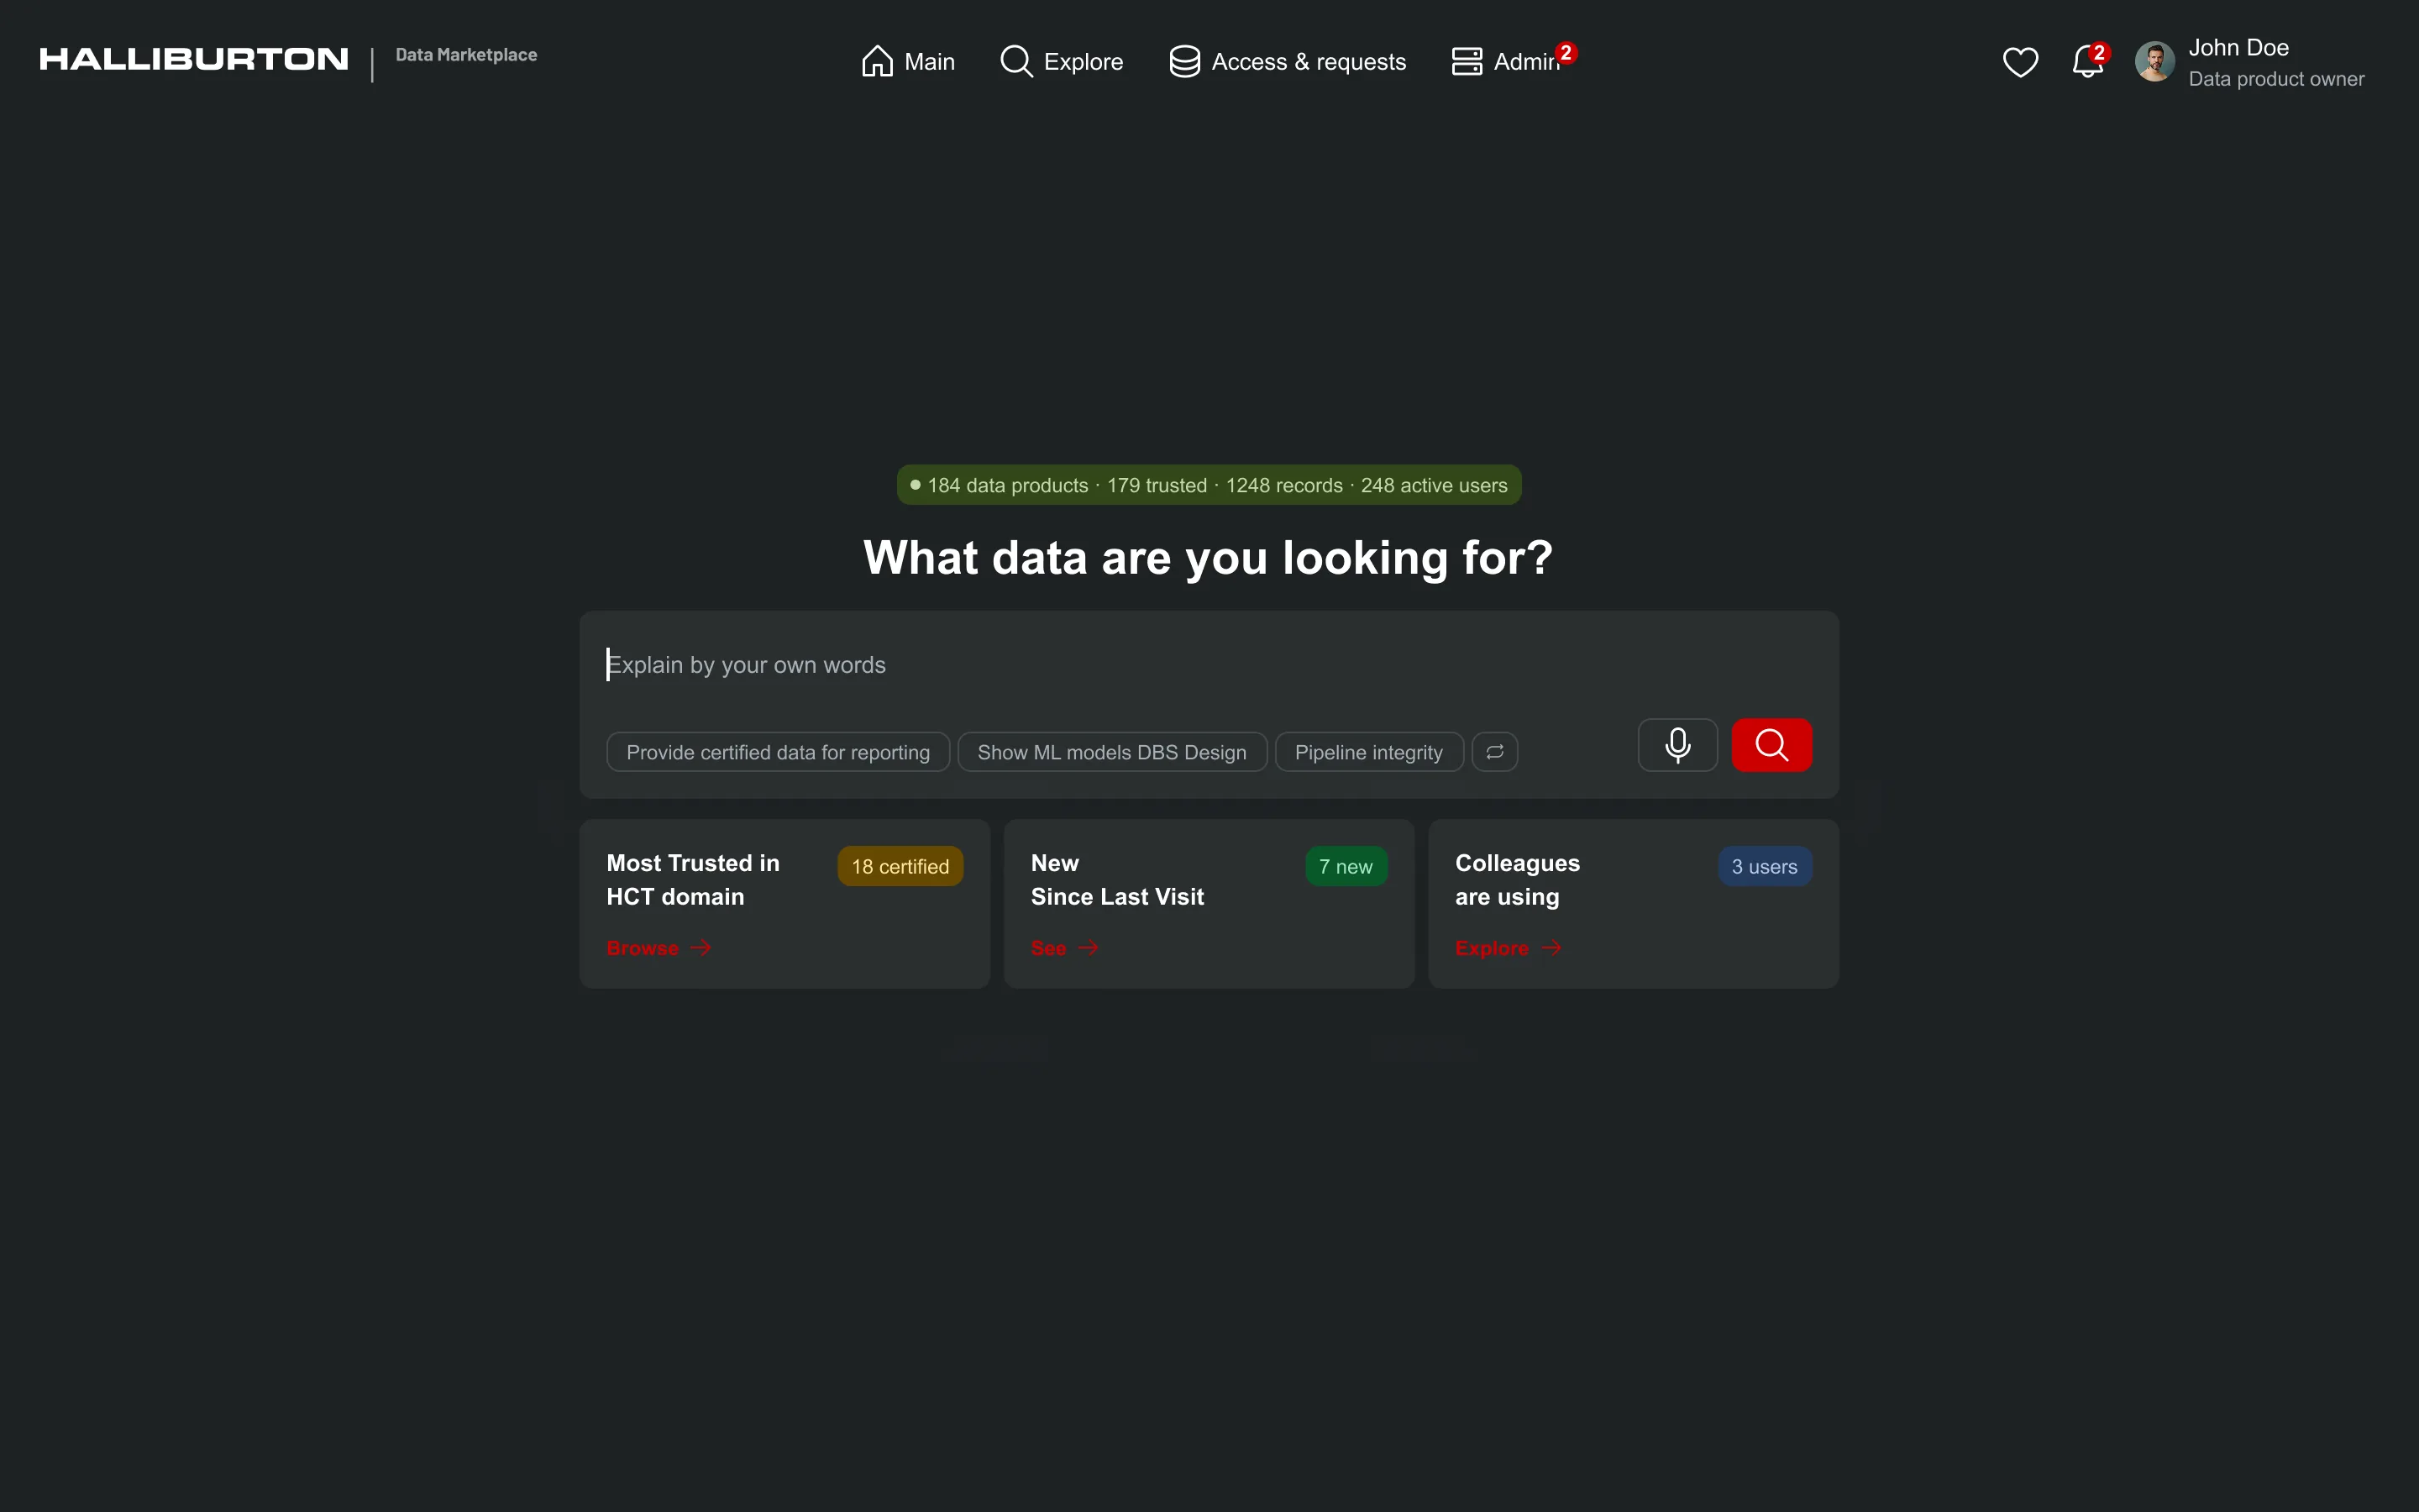2419x1512 pixels.
Task: Click the '3 users' badge
Action: [1764, 866]
